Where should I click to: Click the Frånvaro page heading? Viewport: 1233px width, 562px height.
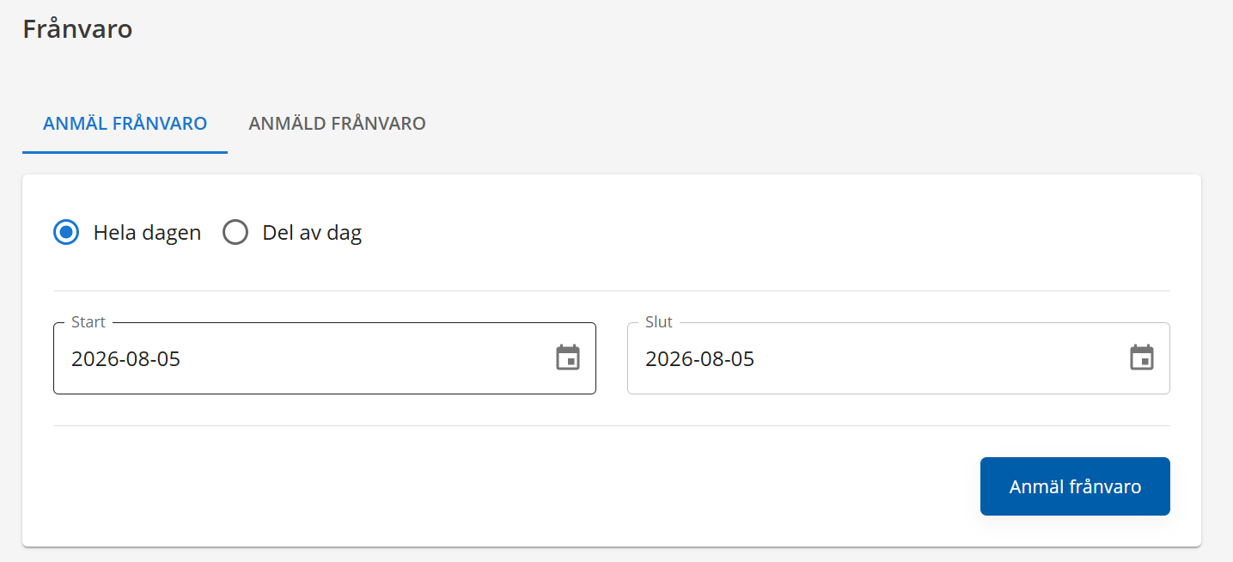(x=77, y=29)
